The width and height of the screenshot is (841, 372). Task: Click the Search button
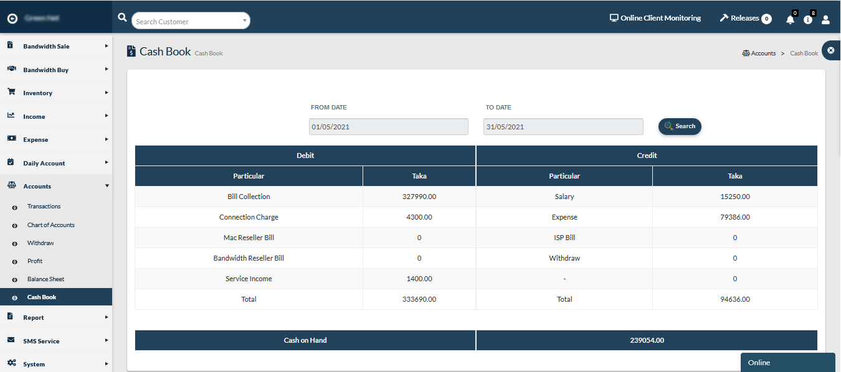(680, 126)
